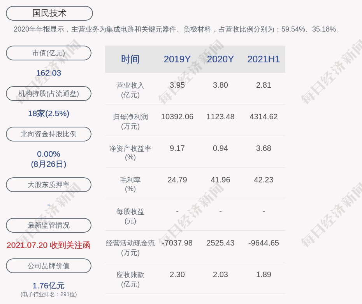Select the 机构持股(占流通盘) label pill
This screenshot has width=362, height=304.
pyautogui.click(x=49, y=94)
